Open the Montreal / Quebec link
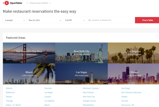Screen dimensions: 159x107 point(91,88)
